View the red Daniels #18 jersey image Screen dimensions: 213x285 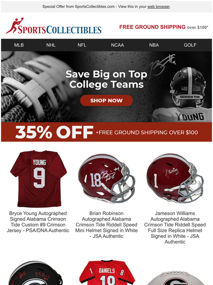[107, 272]
